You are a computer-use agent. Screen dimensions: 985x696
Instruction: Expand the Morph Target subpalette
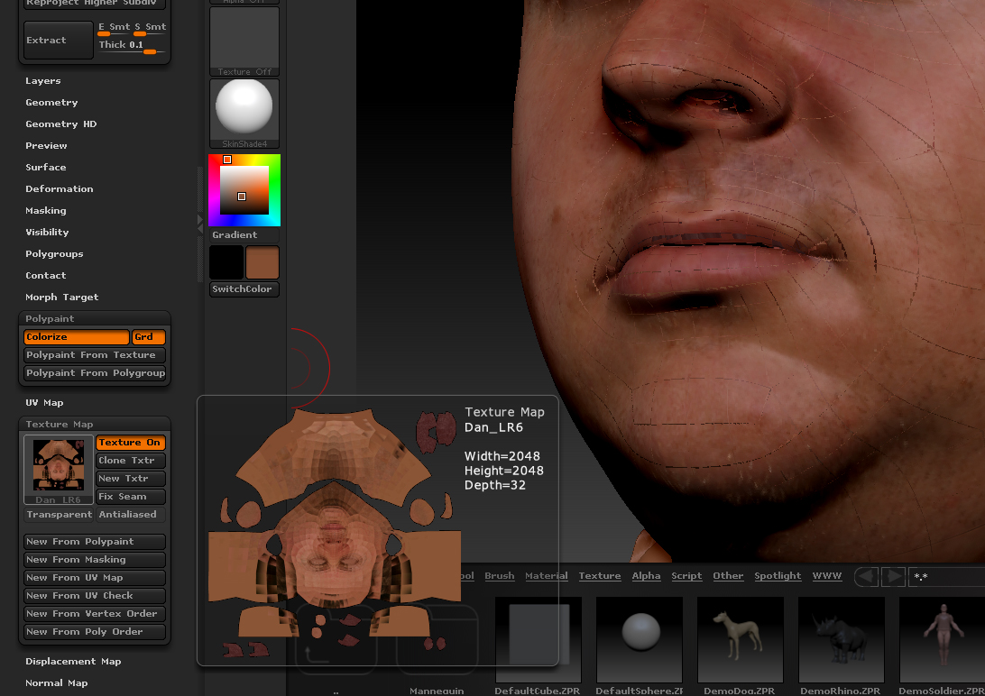click(x=61, y=298)
